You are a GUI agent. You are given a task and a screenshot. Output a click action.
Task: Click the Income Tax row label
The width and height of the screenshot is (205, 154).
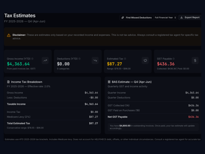point(14,112)
